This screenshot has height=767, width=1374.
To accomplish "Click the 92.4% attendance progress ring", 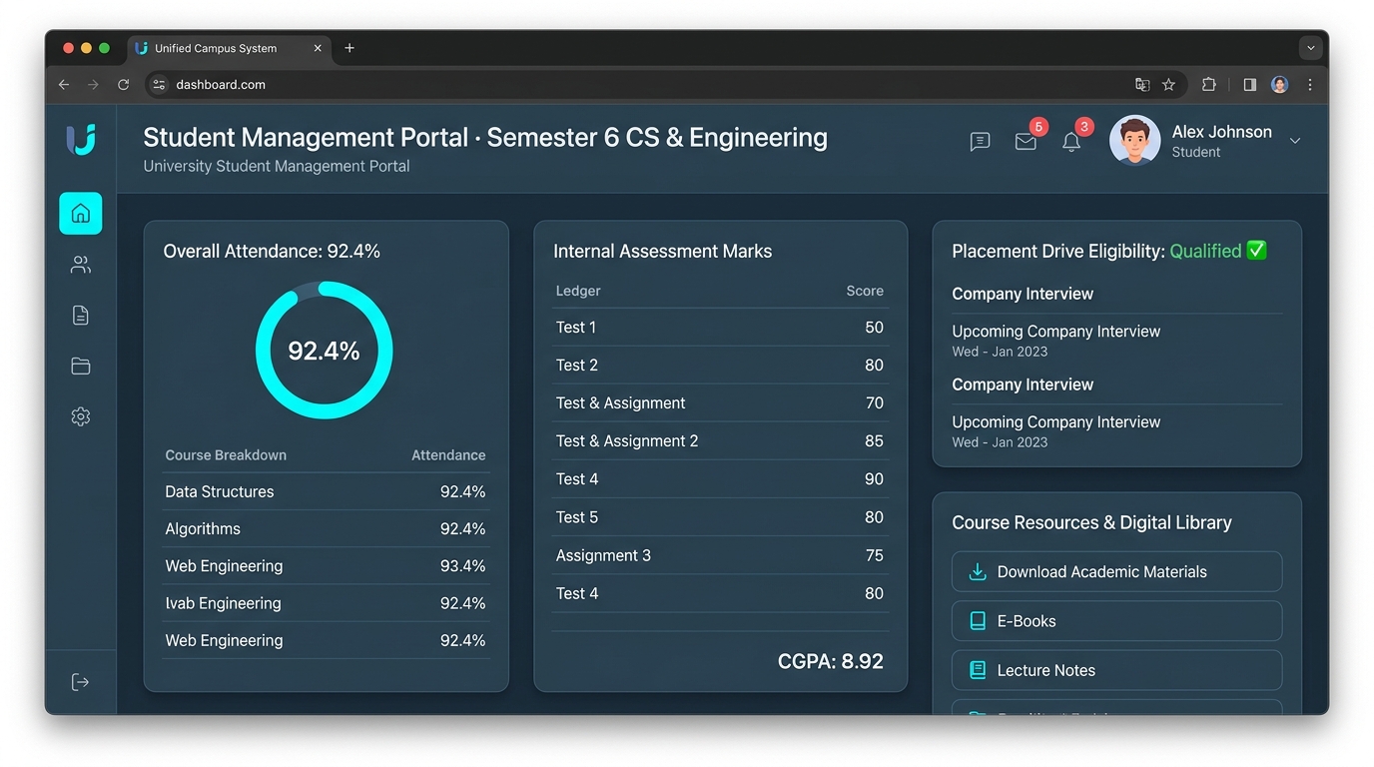I will (x=324, y=351).
